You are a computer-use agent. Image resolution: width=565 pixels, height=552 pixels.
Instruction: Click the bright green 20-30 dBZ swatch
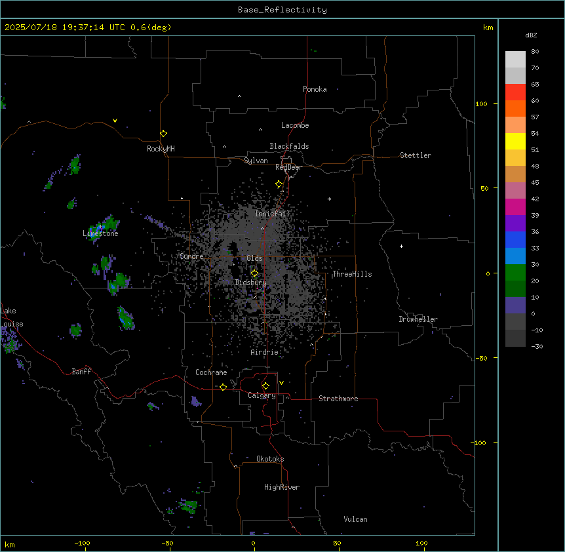515,273
